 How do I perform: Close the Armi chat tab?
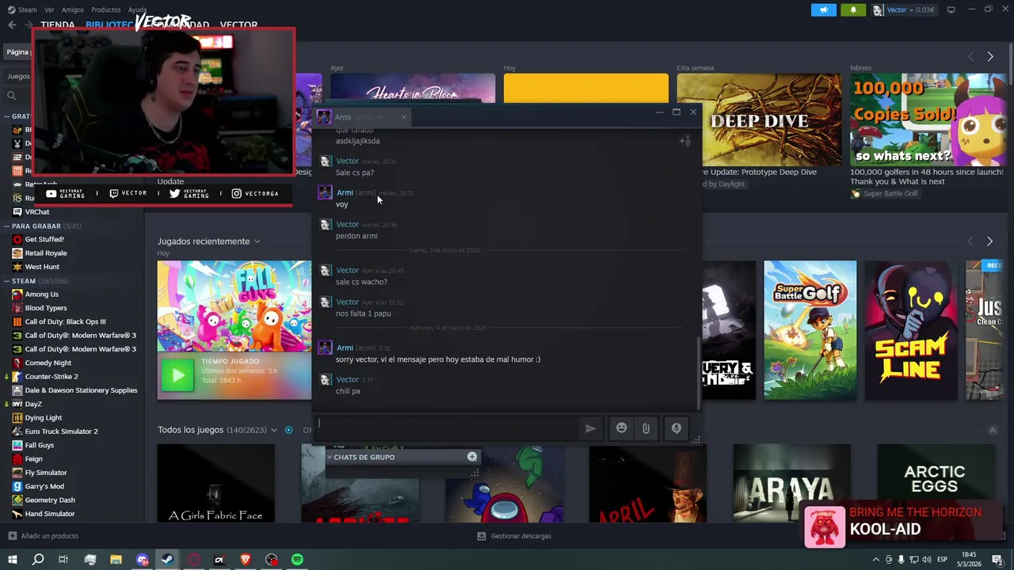(403, 117)
